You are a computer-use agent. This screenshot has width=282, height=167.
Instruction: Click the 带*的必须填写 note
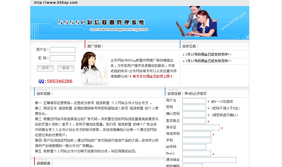195,93
